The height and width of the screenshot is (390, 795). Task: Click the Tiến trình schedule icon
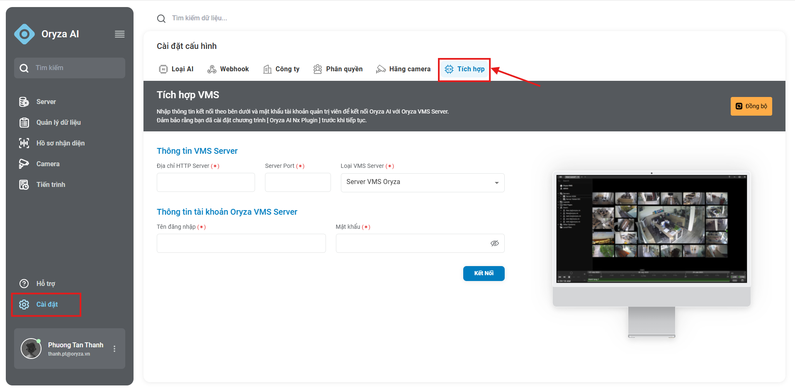[24, 185]
